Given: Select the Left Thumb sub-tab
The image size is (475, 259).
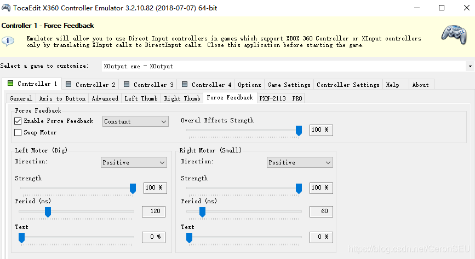Looking at the screenshot, I should [141, 98].
